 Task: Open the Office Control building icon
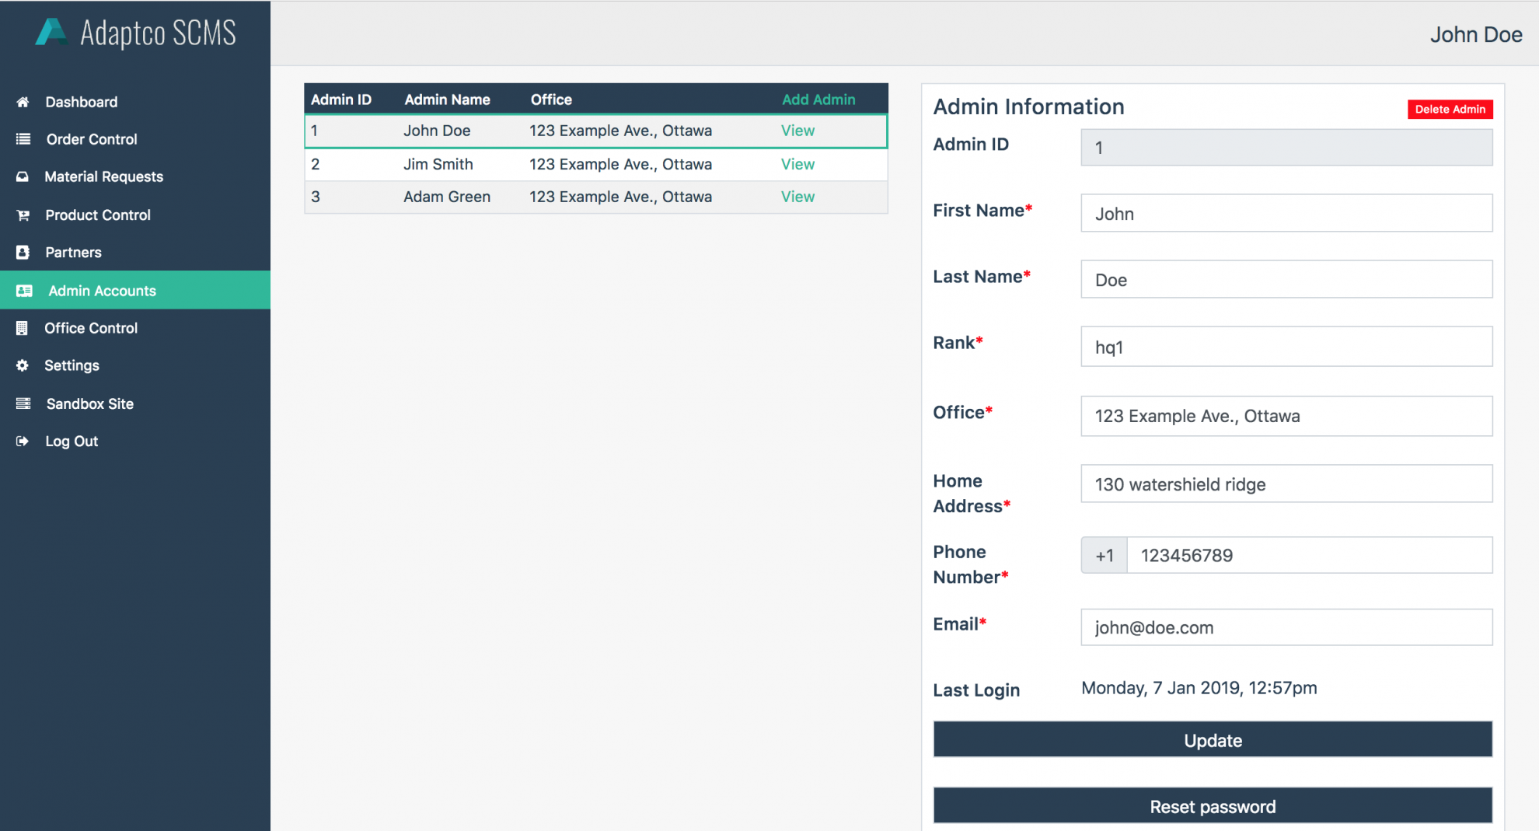point(23,327)
